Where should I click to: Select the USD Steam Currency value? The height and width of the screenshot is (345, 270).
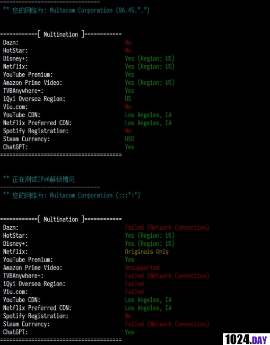(x=129, y=139)
